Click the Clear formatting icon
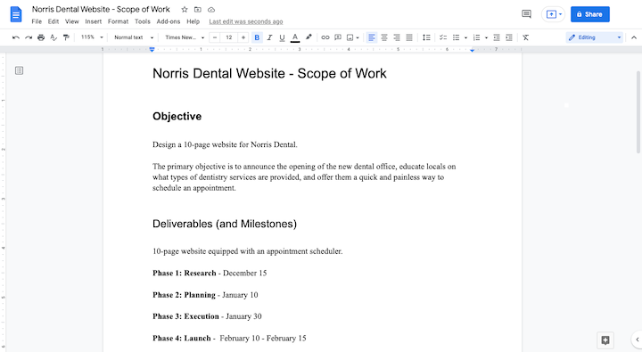Screen dimensions: 642x352 click(526, 37)
